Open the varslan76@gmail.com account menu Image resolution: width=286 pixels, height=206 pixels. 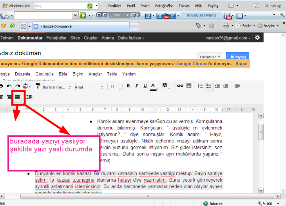point(228,38)
